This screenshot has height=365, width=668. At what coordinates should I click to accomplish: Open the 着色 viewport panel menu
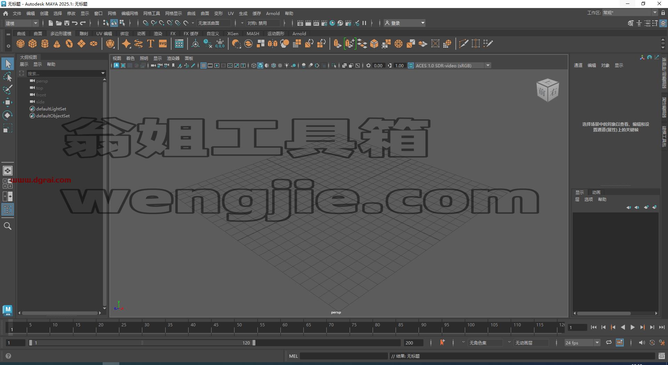tap(130, 59)
